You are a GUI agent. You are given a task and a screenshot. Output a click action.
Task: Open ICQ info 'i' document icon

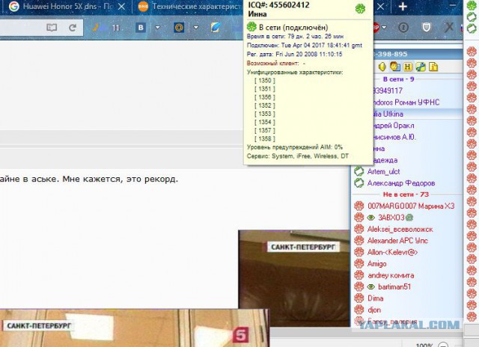(x=433, y=67)
